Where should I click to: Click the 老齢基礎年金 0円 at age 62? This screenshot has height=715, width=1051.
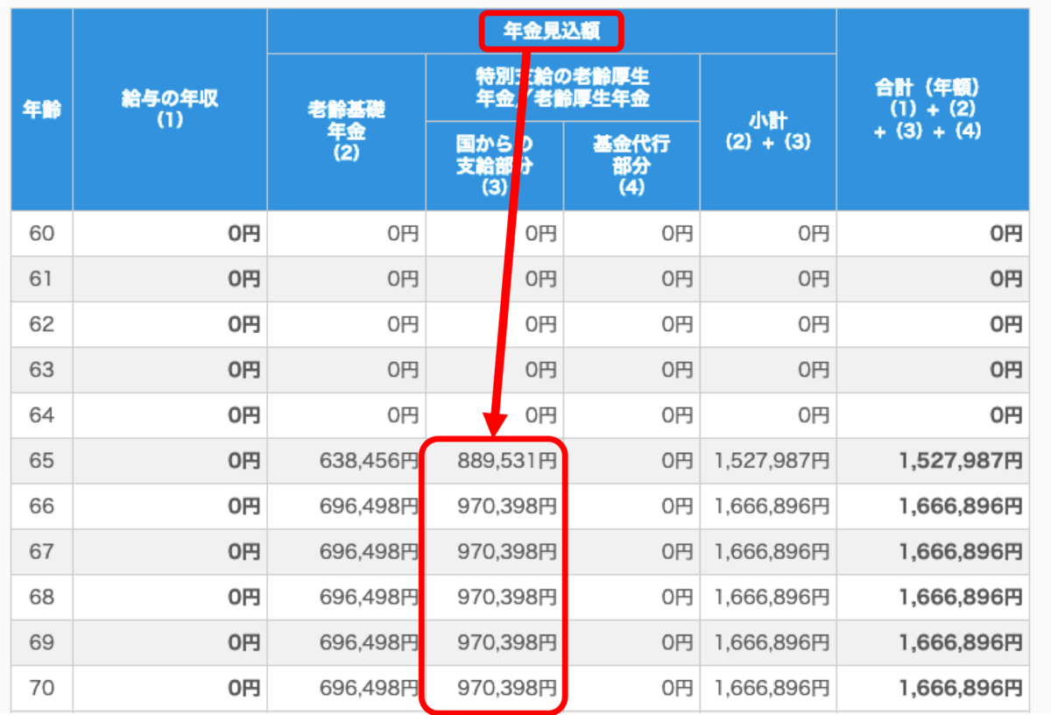pos(404,325)
